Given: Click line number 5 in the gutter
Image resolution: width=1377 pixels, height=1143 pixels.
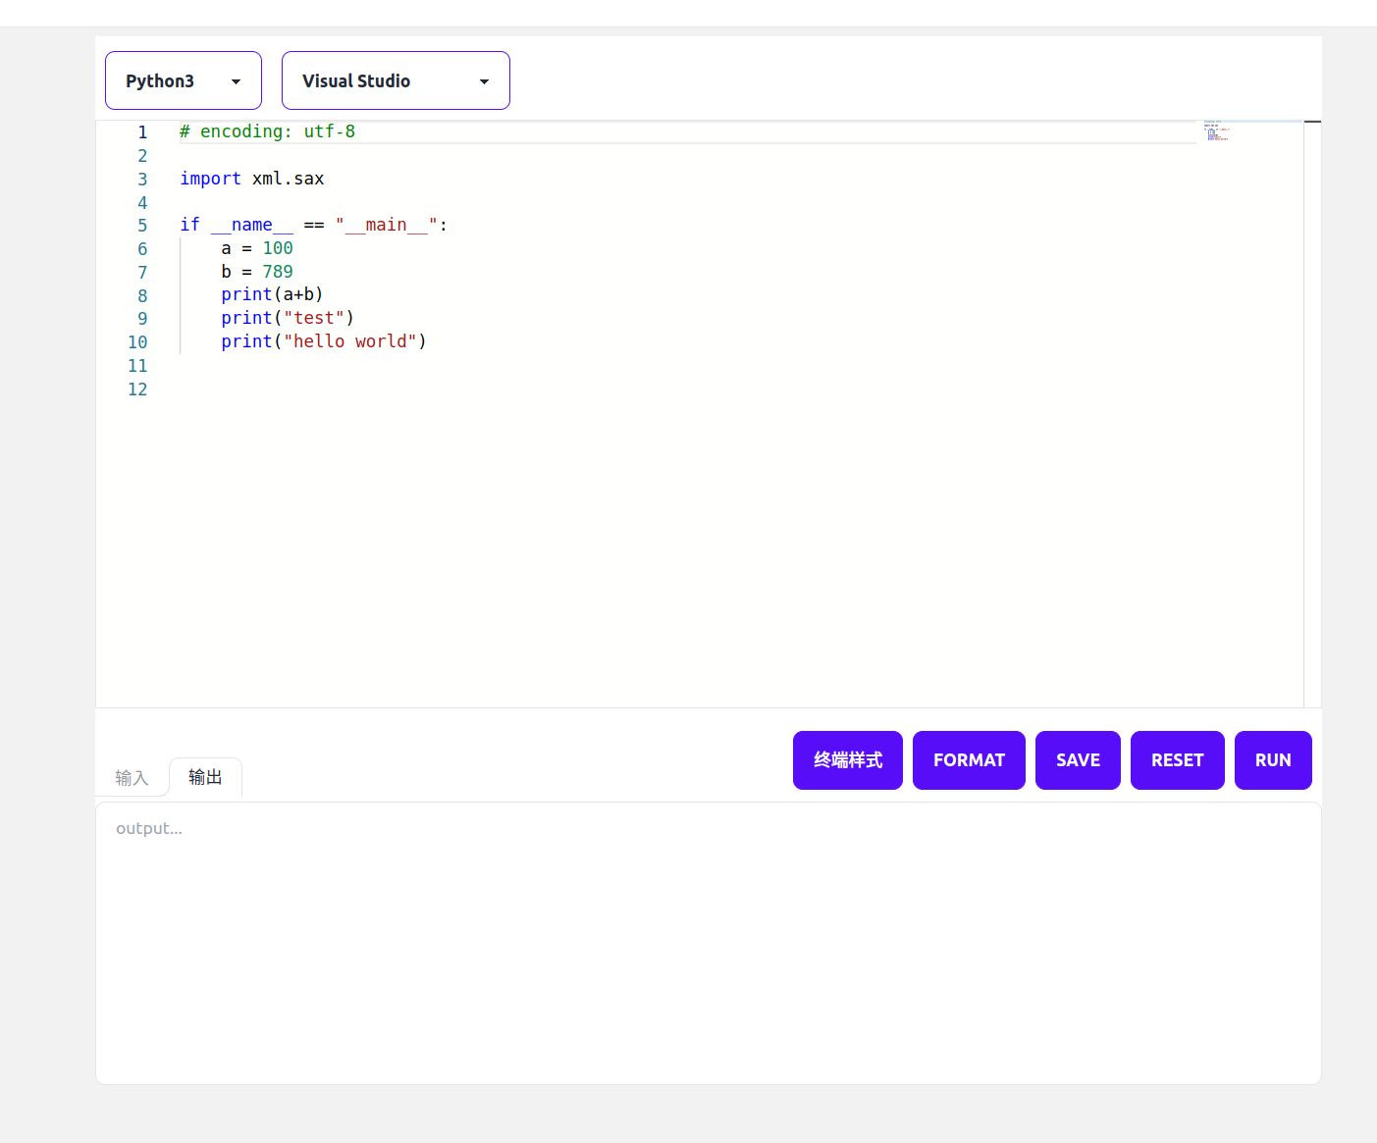Looking at the screenshot, I should point(142,226).
